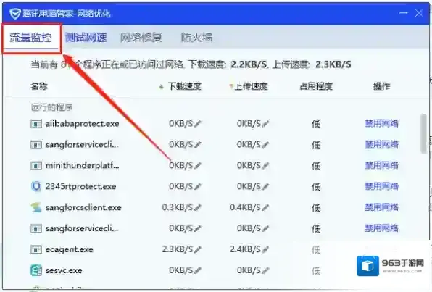Edit download limit pencil for sangforcsclient.exe
Viewport: 432px width, 292px height.
(x=198, y=208)
